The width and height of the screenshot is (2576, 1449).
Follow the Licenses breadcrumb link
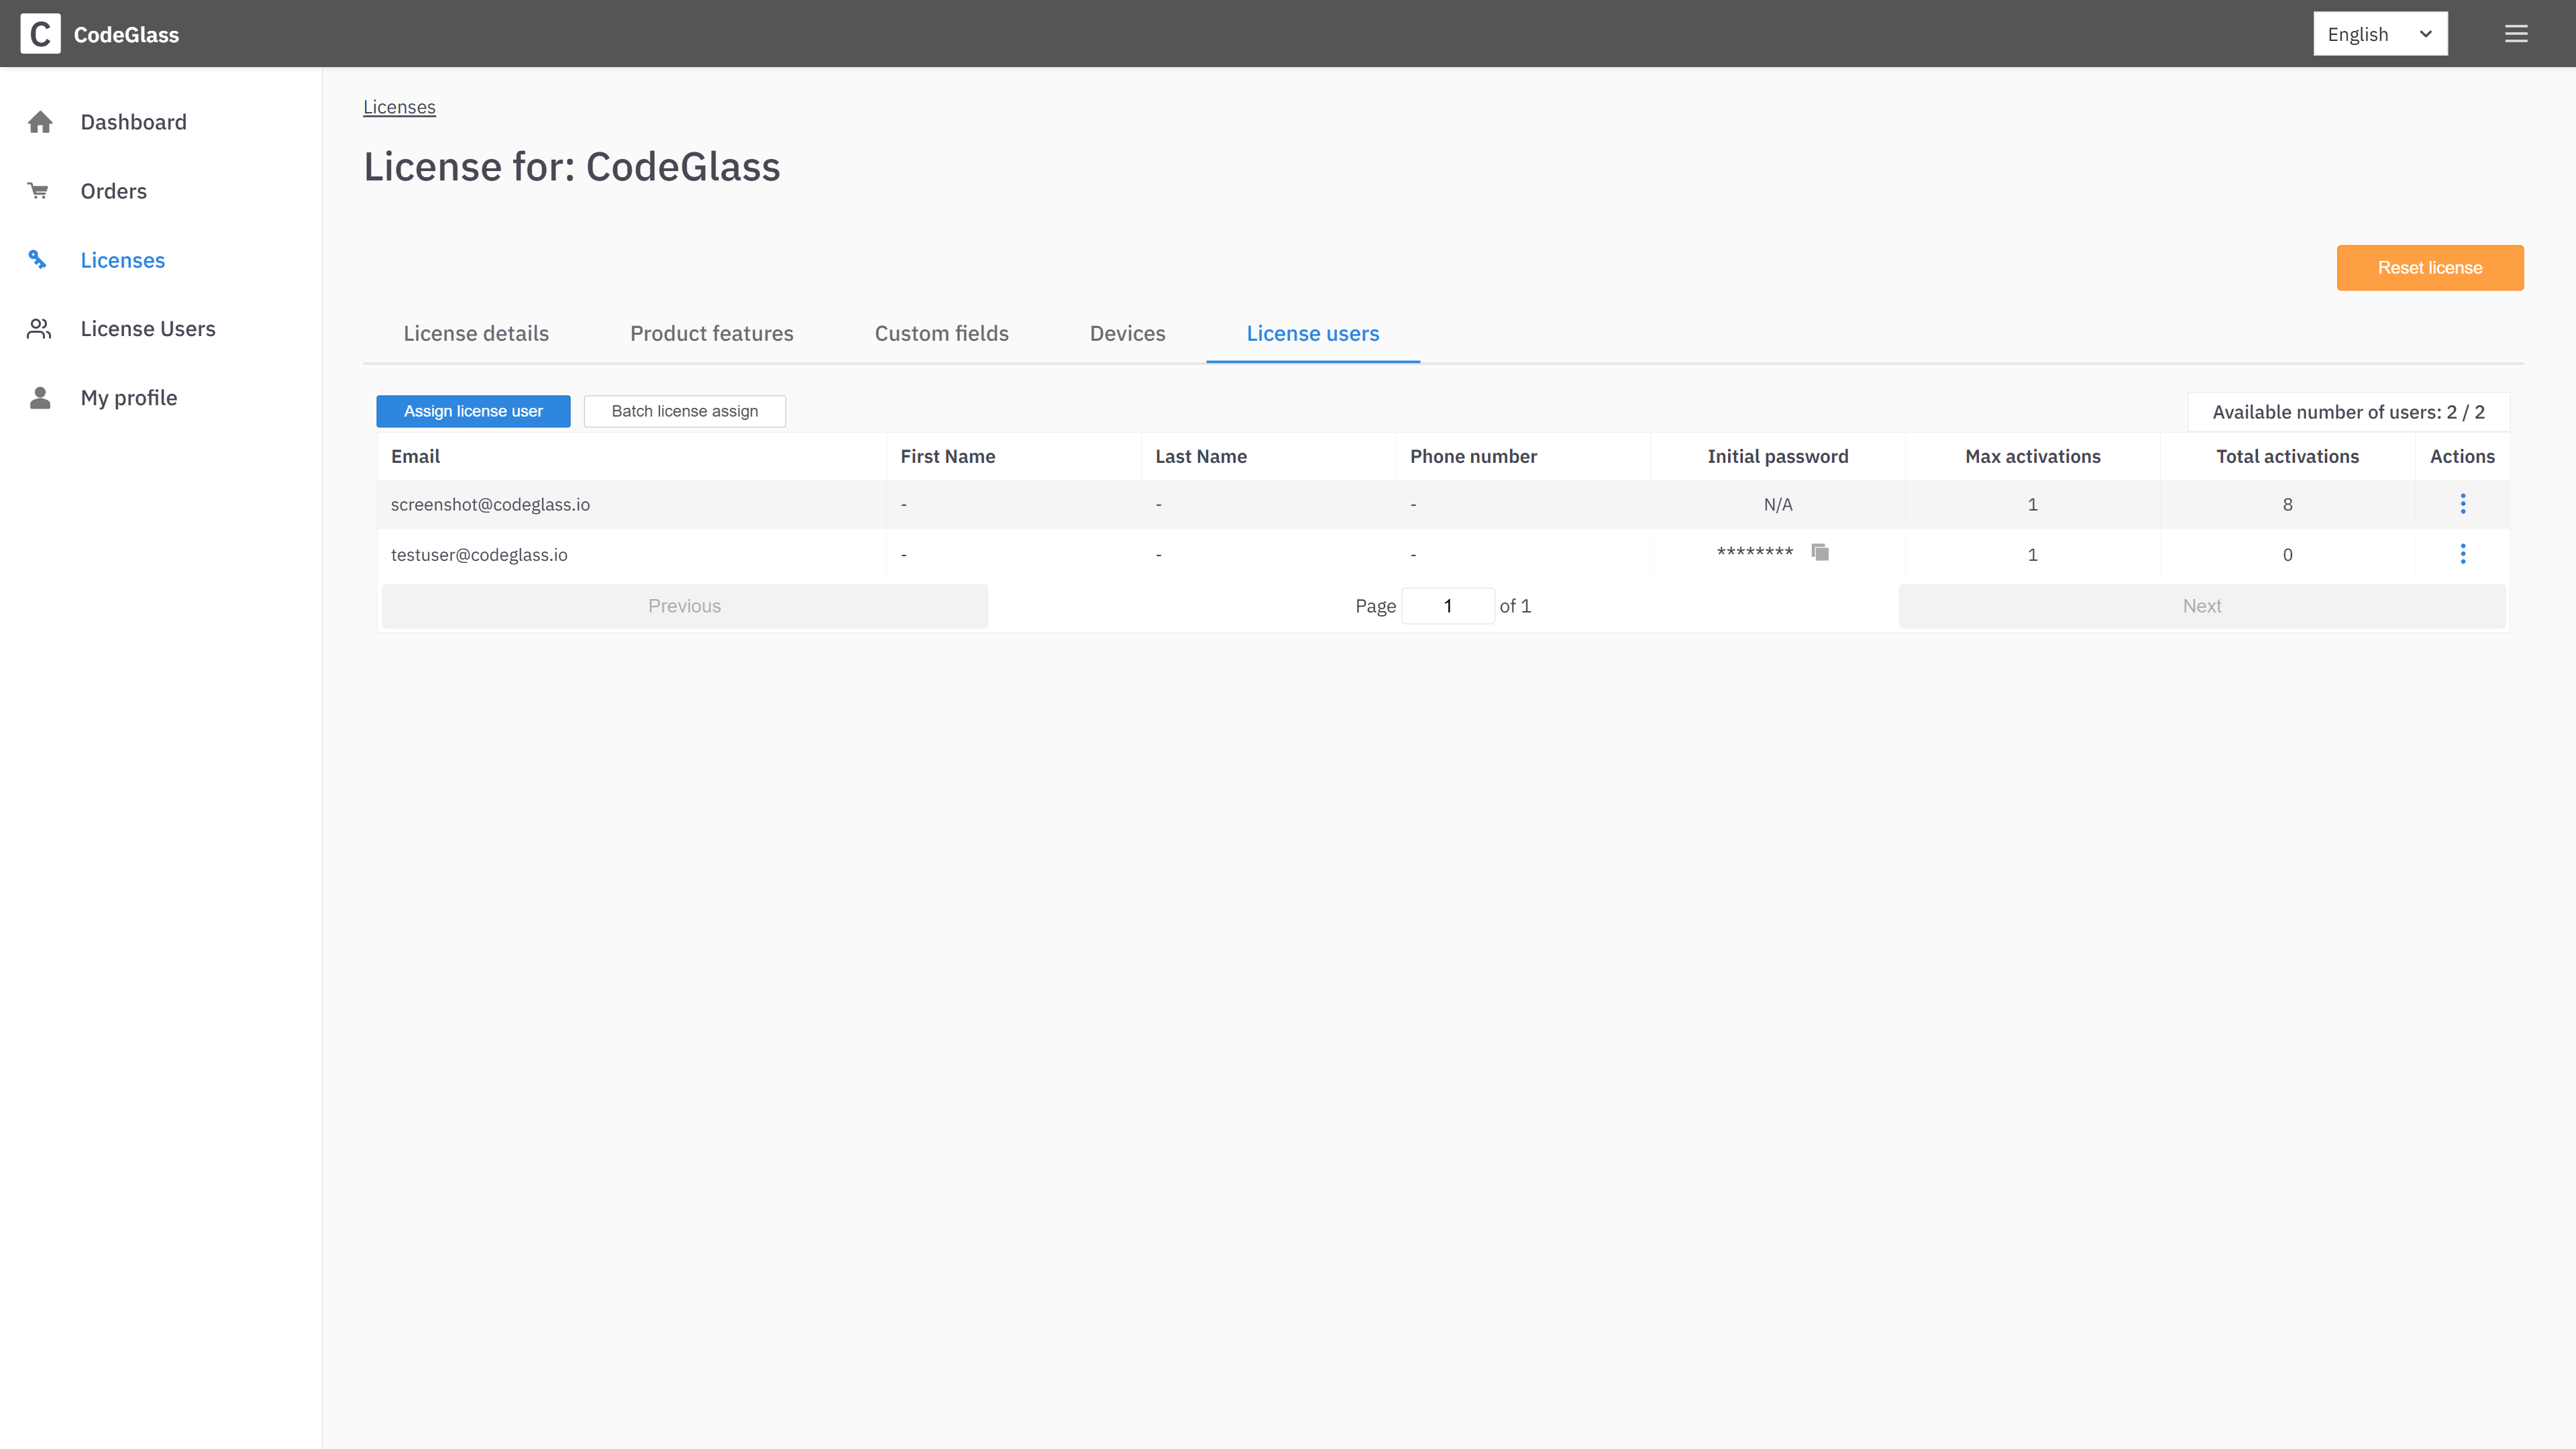tap(399, 107)
